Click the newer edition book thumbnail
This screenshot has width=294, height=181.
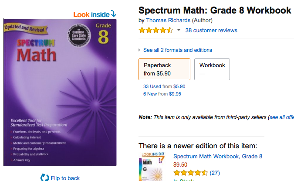tap(152, 167)
